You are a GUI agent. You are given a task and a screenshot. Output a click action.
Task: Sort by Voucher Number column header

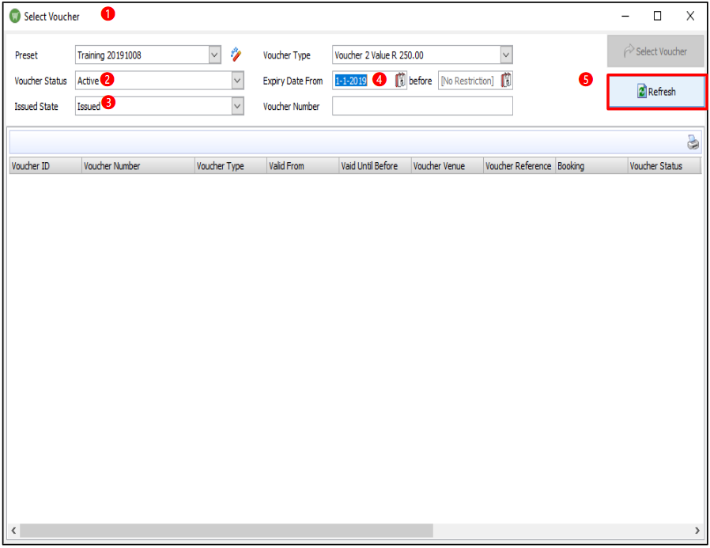click(x=138, y=166)
